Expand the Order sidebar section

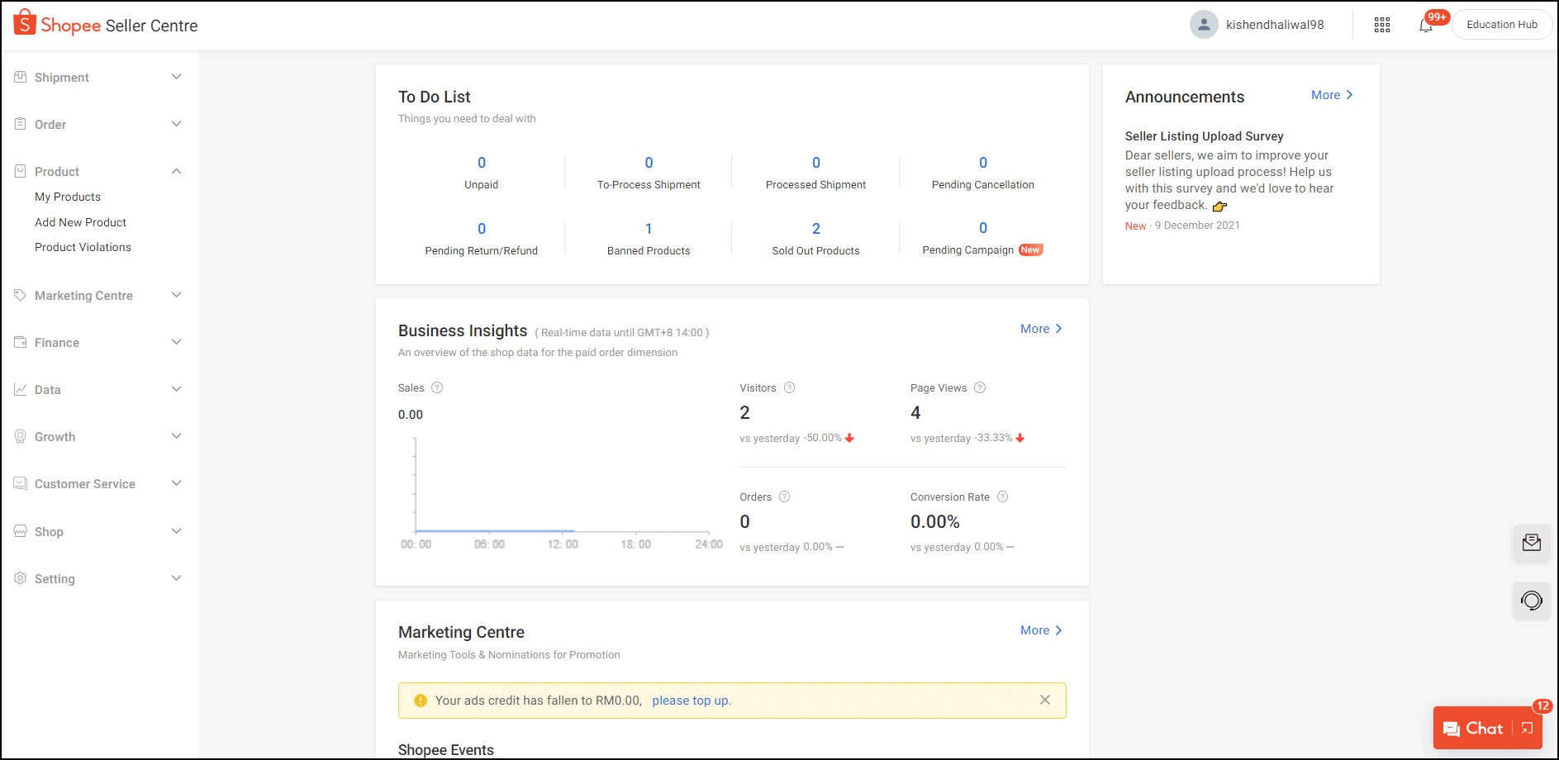(x=176, y=123)
